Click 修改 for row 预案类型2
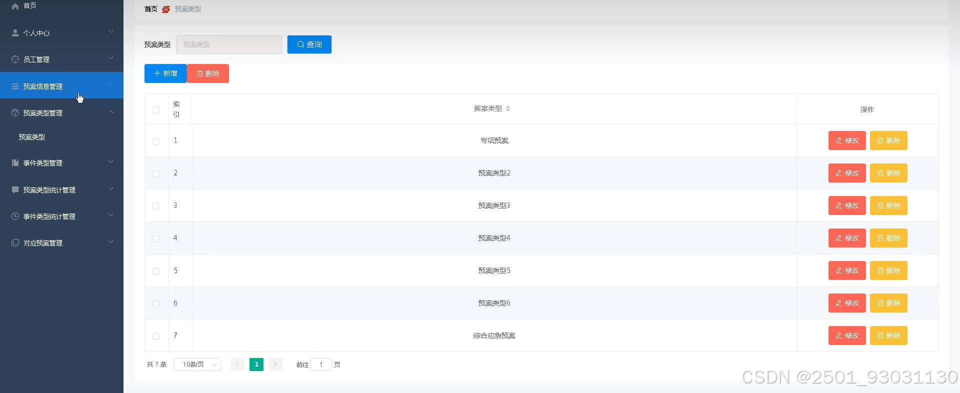This screenshot has width=960, height=393. [847, 173]
